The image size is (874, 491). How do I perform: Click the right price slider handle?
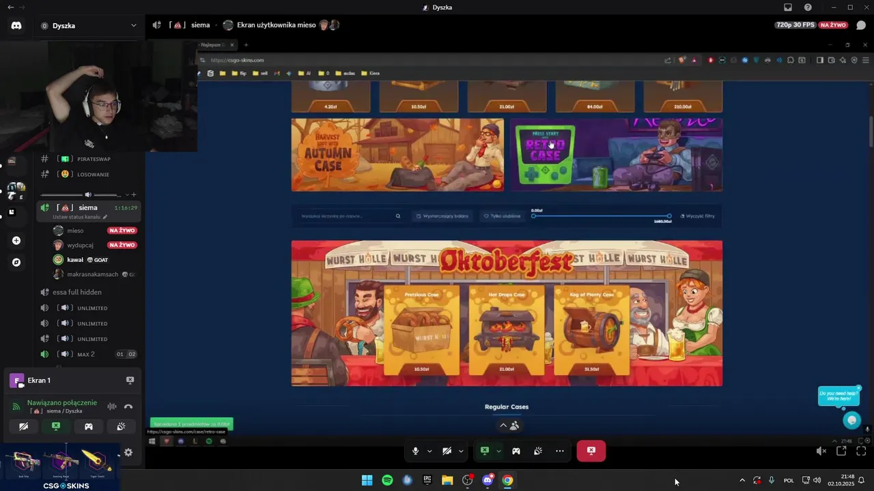tap(669, 215)
